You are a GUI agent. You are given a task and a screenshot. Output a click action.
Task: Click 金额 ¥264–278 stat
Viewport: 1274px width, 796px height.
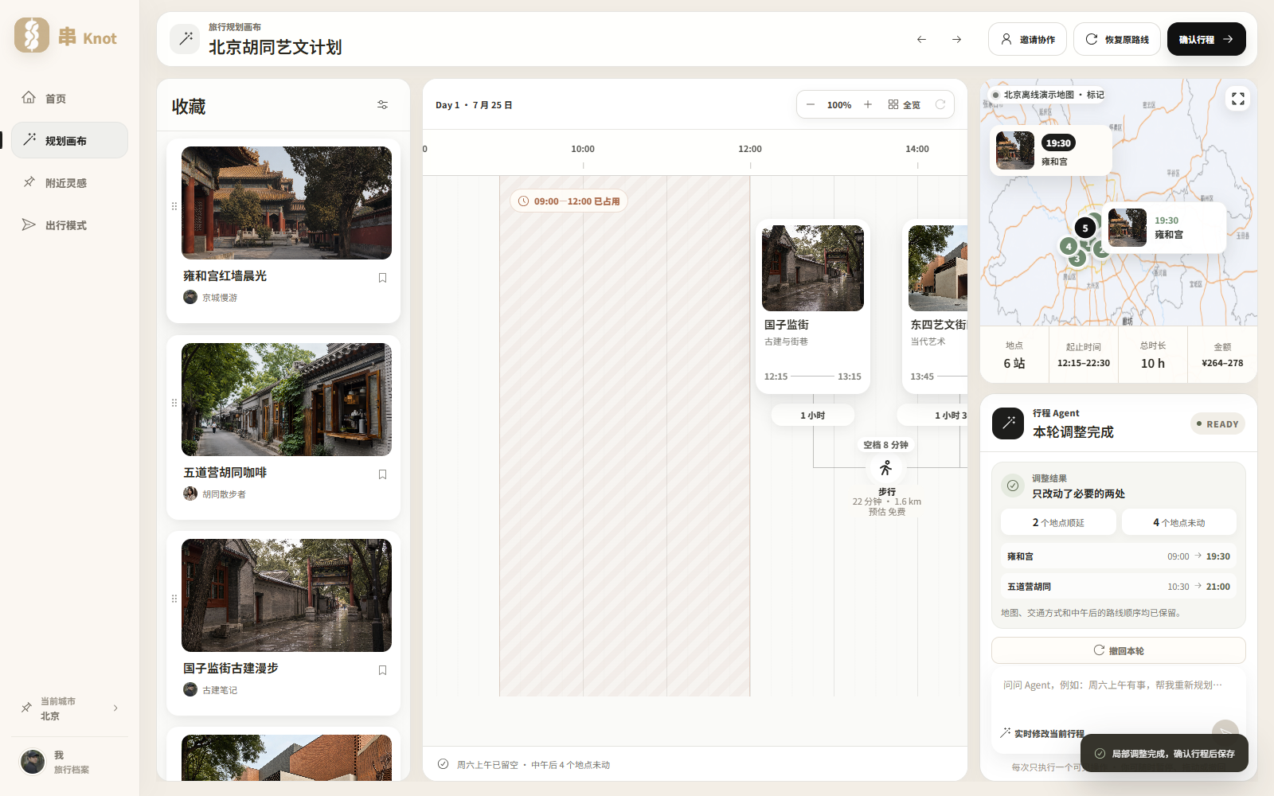1222,355
